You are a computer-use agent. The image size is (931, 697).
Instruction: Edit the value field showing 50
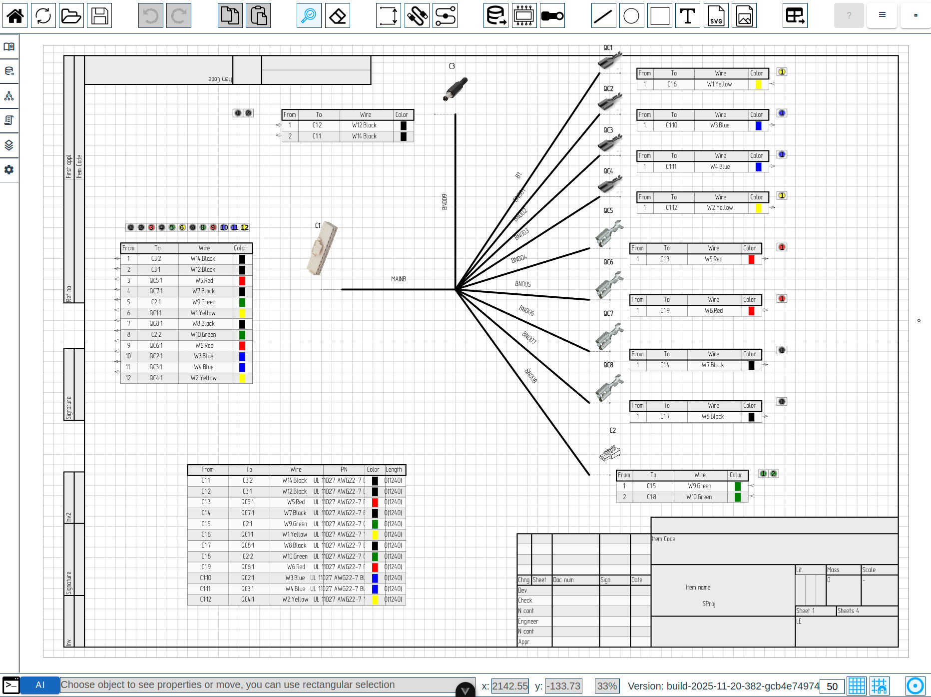point(832,686)
